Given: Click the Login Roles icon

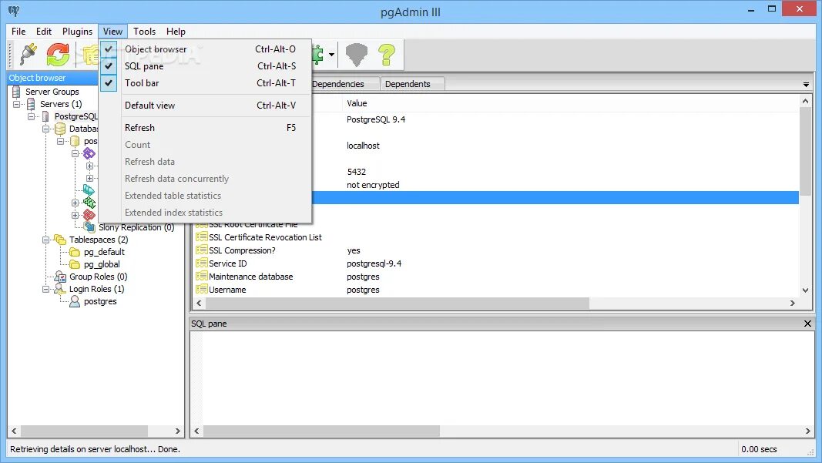Looking at the screenshot, I should point(60,289).
